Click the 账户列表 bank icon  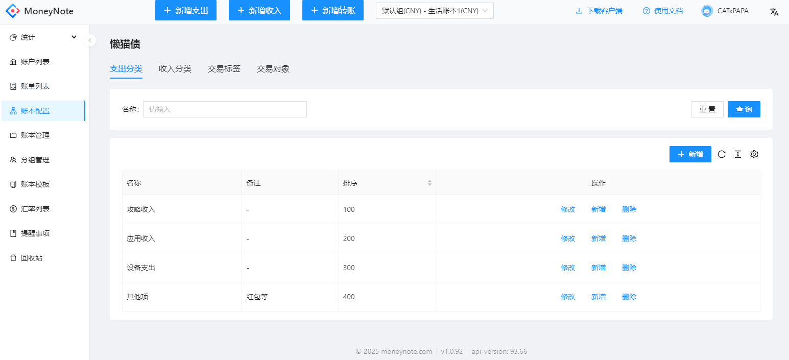coord(13,62)
